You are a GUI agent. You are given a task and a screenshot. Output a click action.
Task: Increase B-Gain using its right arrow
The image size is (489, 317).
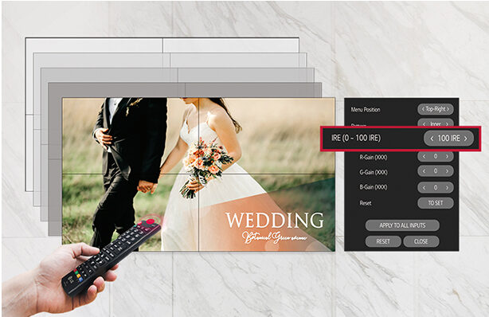[x=448, y=187]
